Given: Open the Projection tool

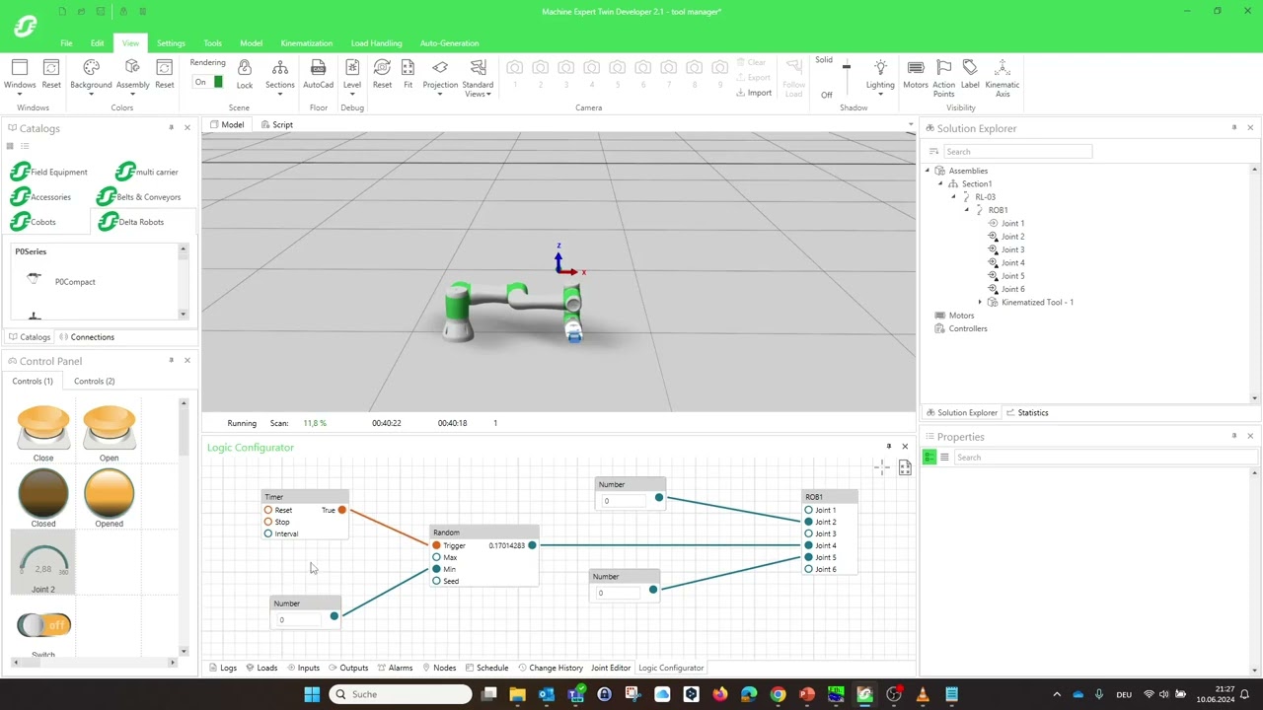Looking at the screenshot, I should point(440,74).
